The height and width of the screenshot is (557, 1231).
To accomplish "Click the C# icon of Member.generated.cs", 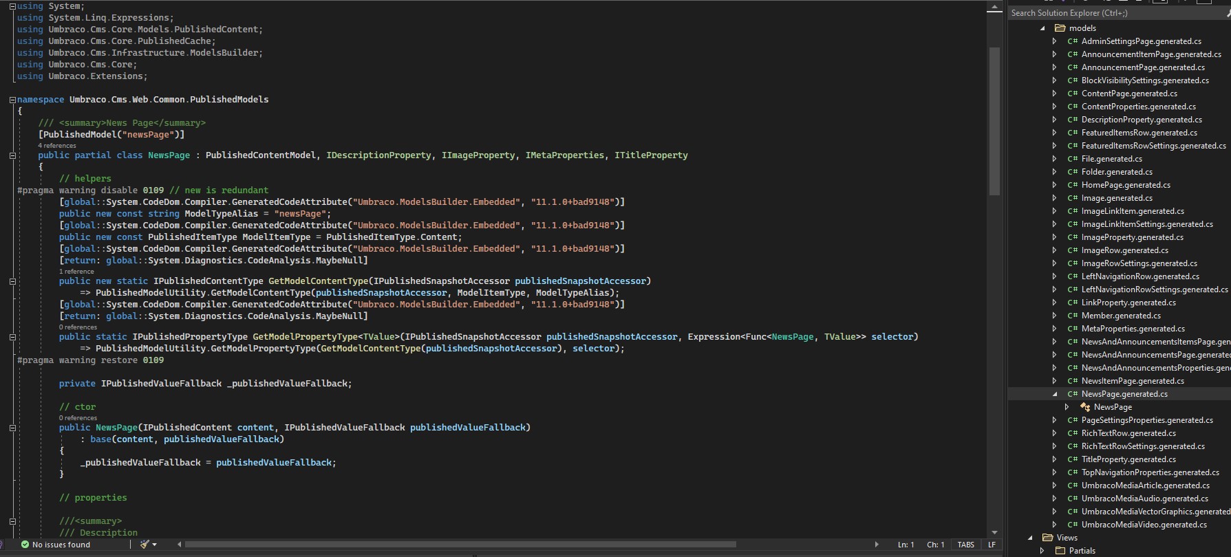I will (1072, 316).
